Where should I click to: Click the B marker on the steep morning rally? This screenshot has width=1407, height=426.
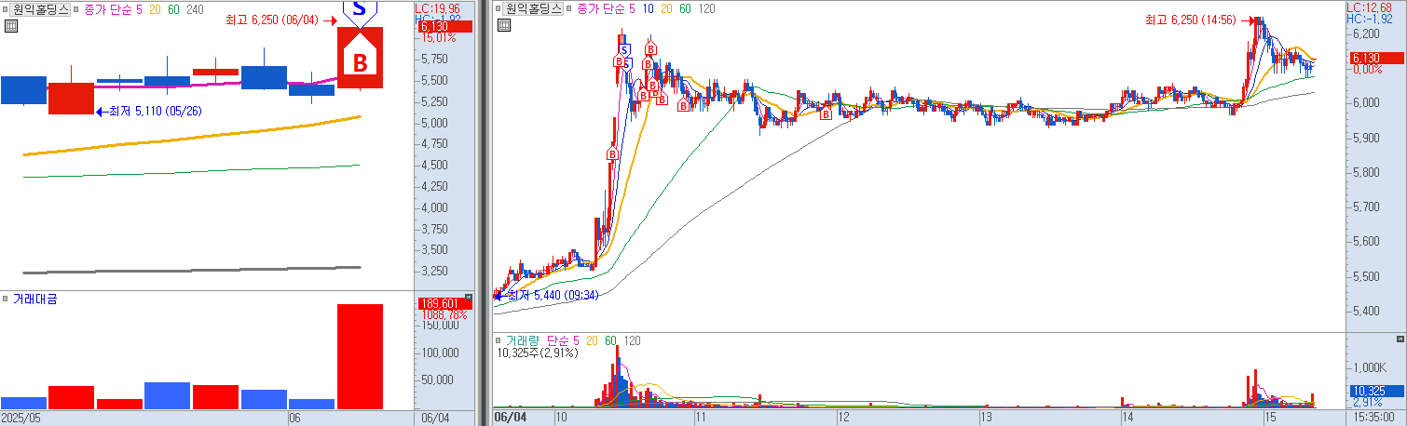coord(612,153)
